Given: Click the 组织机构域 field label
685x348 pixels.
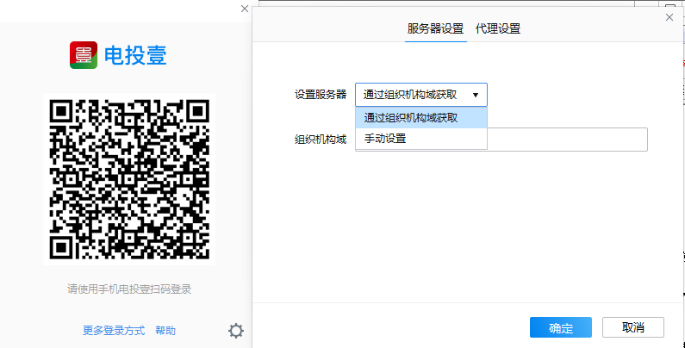Looking at the screenshot, I should (320, 140).
